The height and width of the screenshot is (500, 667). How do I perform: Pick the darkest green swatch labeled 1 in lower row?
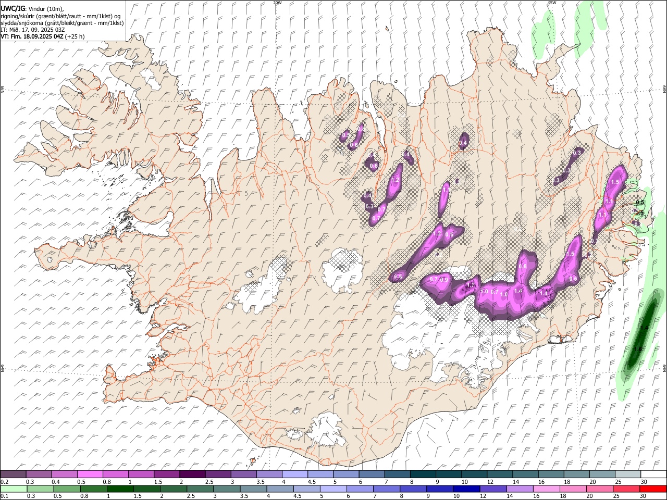tap(120, 489)
